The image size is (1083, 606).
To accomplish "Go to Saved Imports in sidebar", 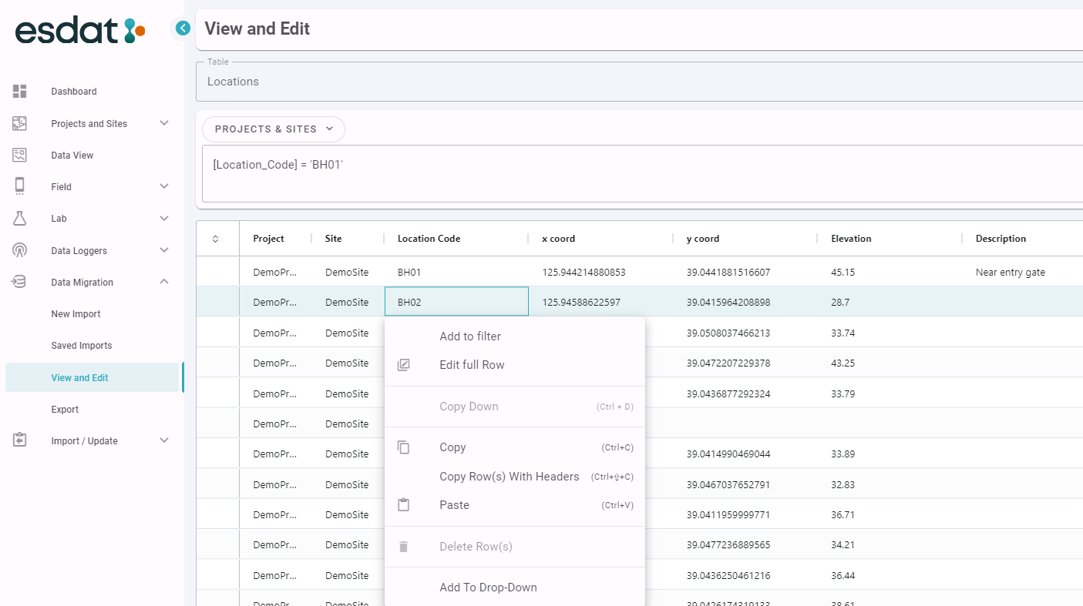I will click(81, 346).
